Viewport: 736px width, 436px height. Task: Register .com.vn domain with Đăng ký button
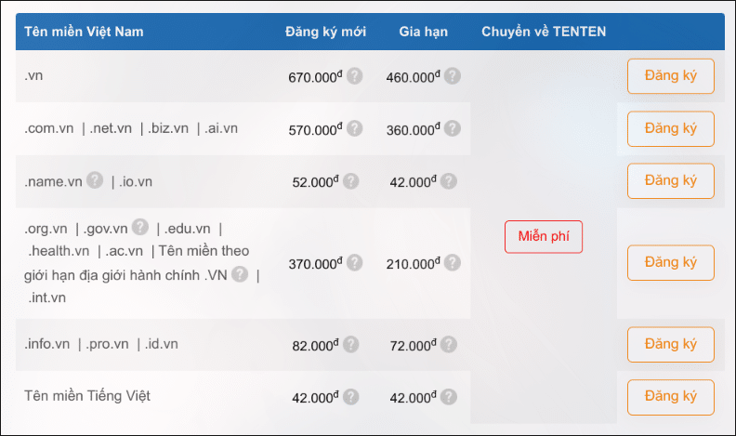click(x=671, y=128)
